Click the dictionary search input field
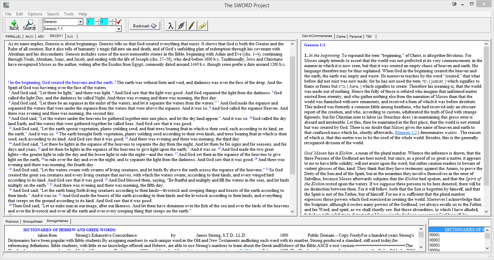Image resolution: width=494 pixels, height=260 pixels. [x=459, y=223]
